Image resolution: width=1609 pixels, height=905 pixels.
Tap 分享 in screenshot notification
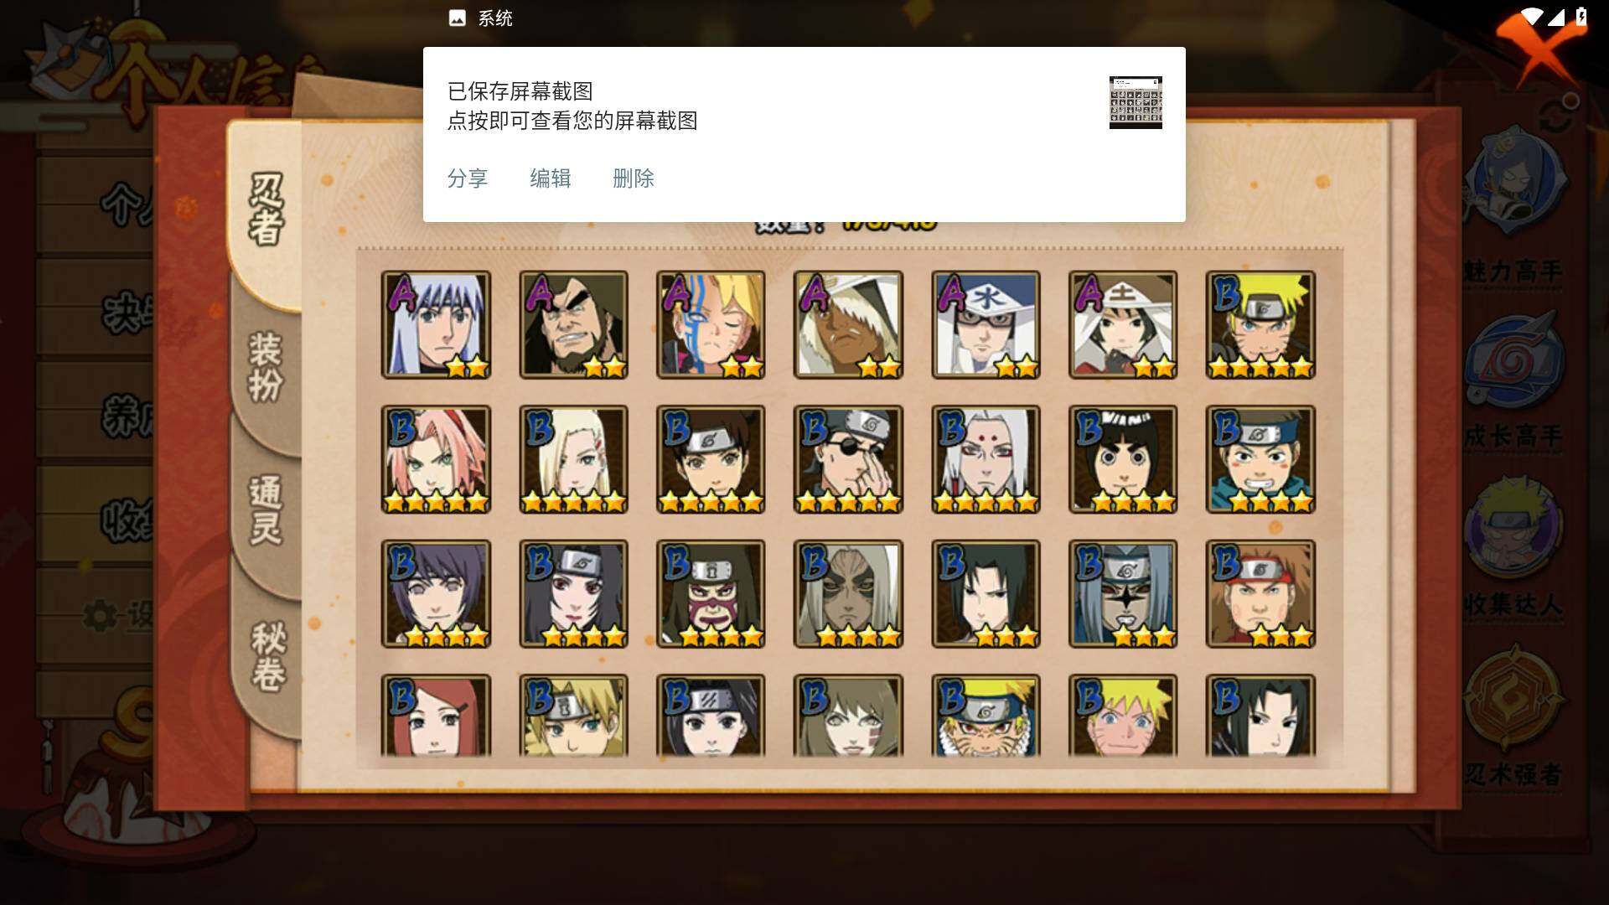coord(468,178)
